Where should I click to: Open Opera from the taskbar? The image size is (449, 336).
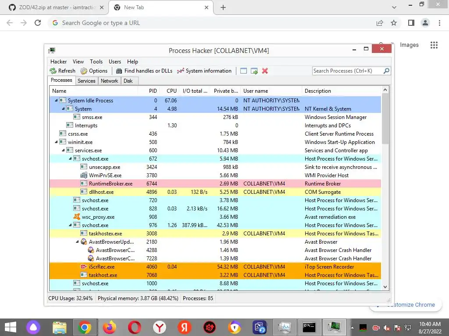click(135, 327)
